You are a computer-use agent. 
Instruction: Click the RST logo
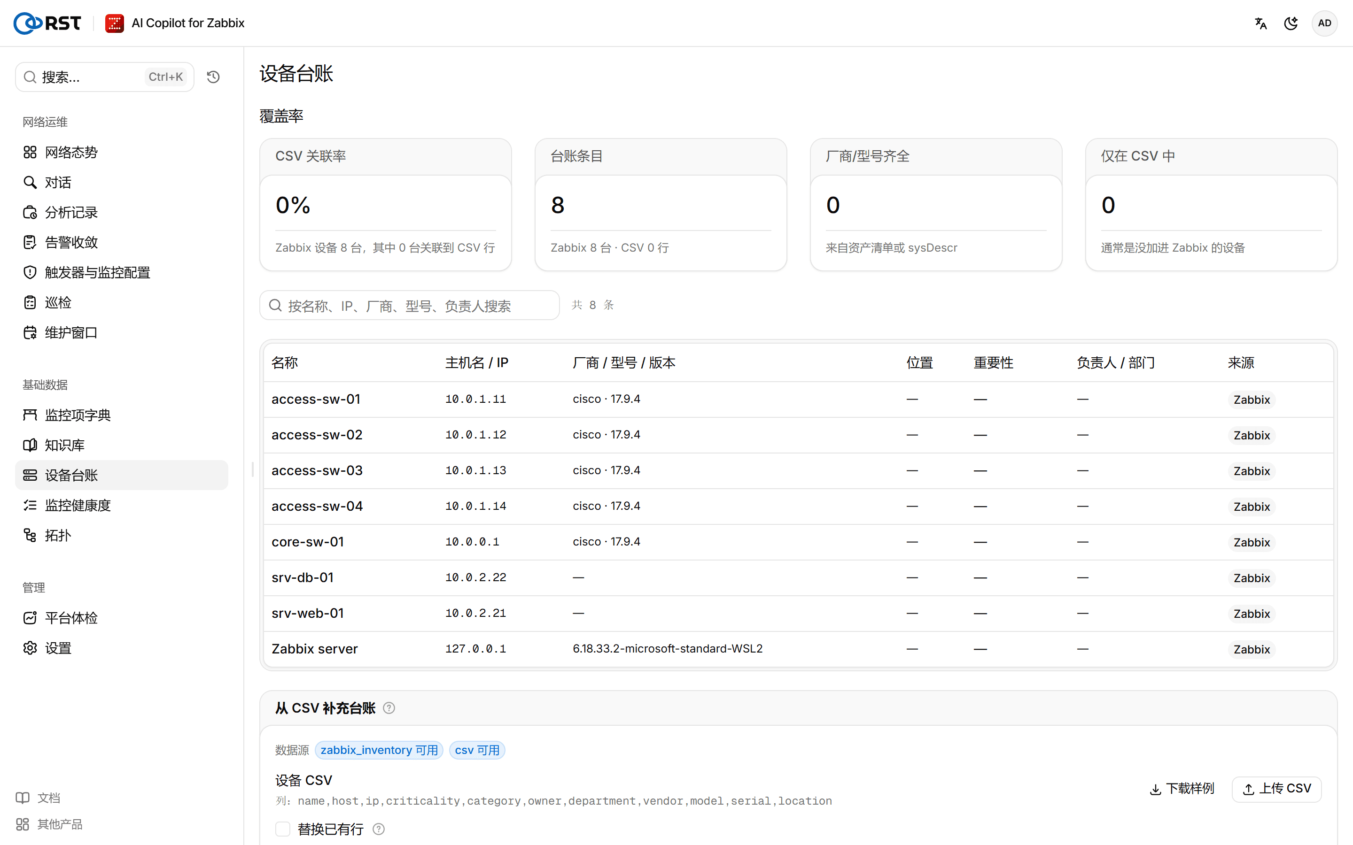pos(47,23)
